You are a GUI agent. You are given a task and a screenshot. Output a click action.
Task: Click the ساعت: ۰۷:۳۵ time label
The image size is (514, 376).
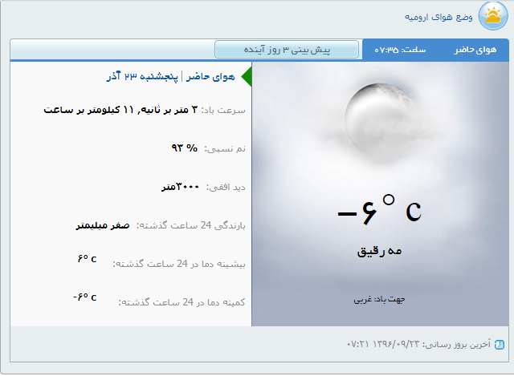pyautogui.click(x=400, y=50)
